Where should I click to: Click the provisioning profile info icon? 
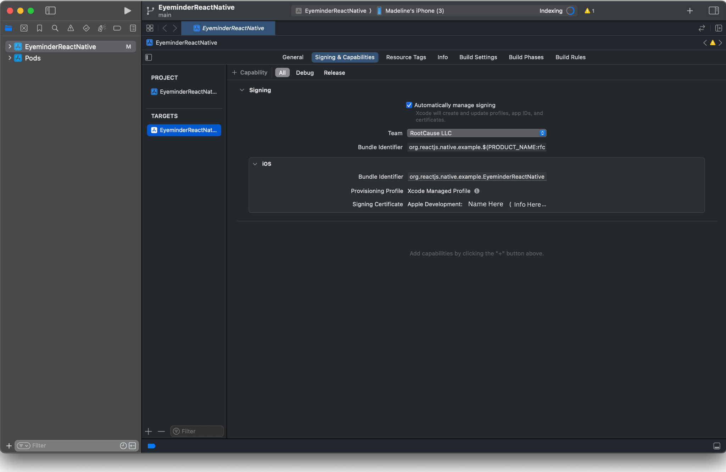477,191
